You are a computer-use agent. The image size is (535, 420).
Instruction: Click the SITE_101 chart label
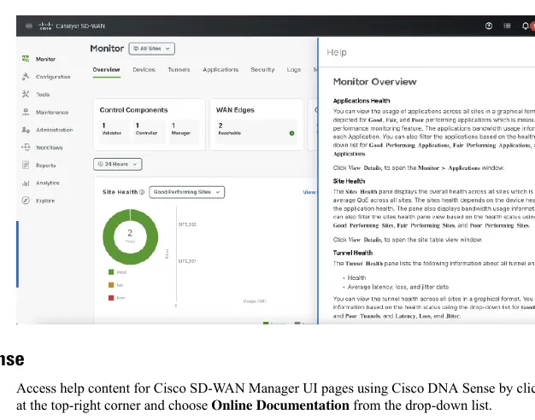click(187, 261)
